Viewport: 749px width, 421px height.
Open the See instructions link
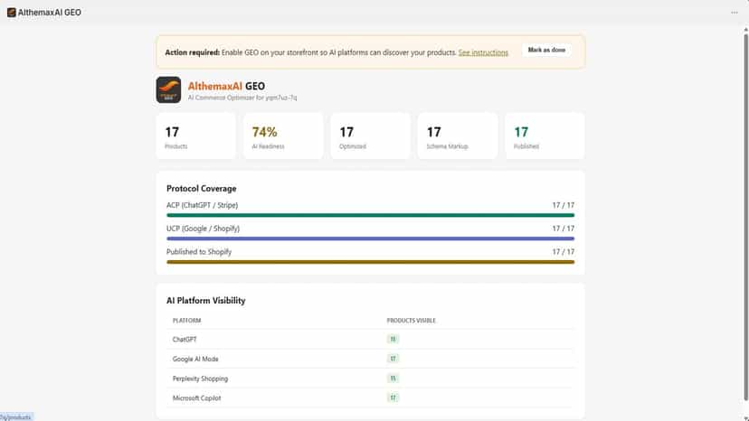[483, 52]
